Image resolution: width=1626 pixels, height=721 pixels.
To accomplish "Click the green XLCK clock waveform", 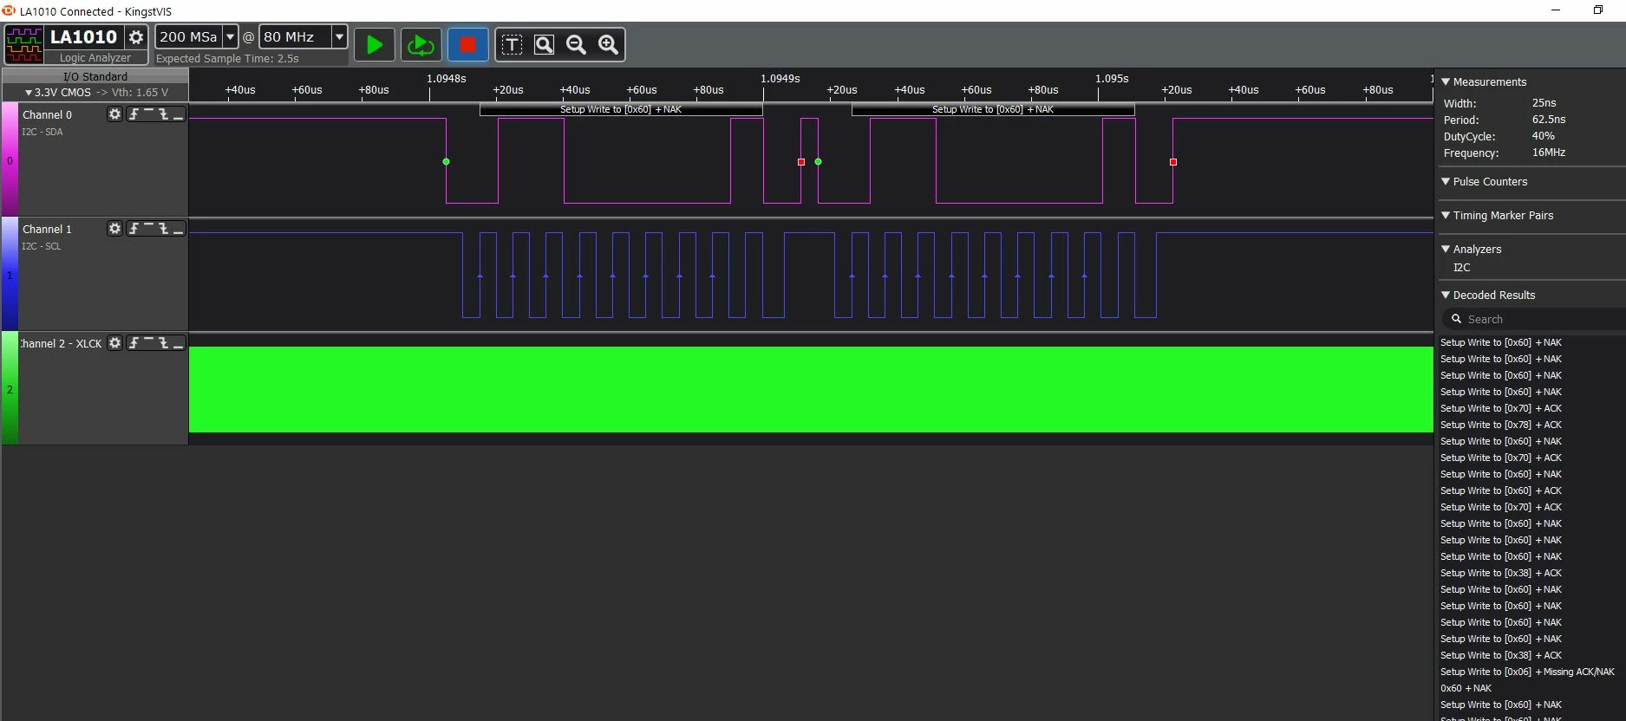I will 811,389.
